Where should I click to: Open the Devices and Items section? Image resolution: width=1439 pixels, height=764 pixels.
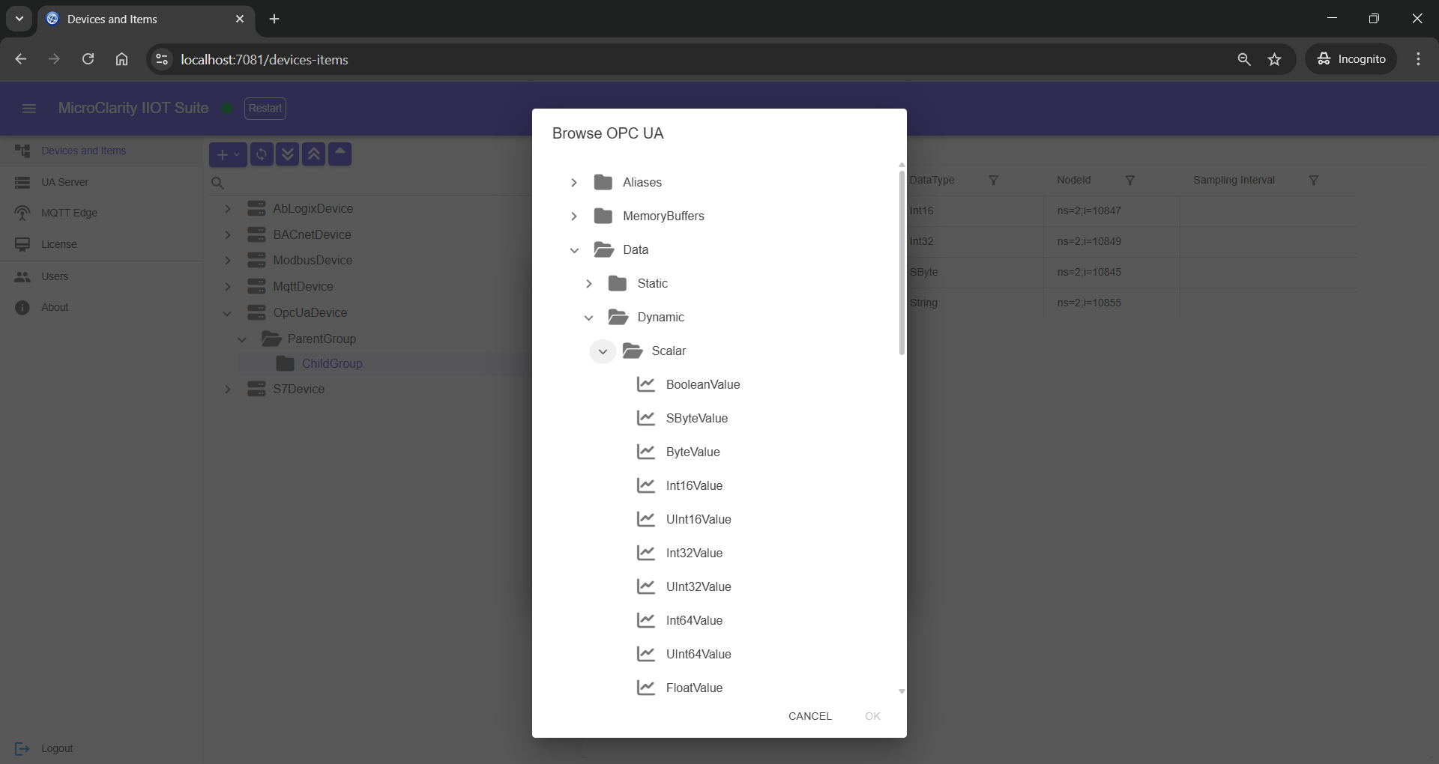[x=85, y=151]
